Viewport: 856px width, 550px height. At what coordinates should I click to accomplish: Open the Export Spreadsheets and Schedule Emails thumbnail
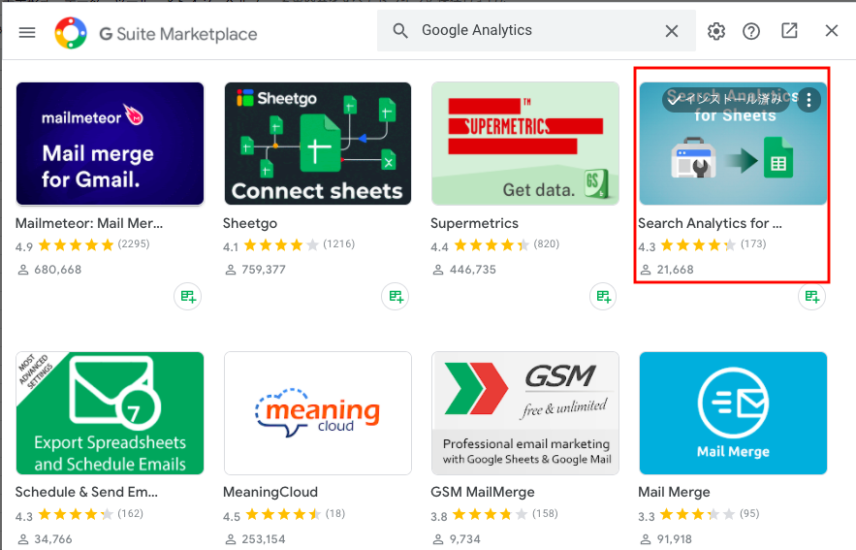pyautogui.click(x=110, y=413)
